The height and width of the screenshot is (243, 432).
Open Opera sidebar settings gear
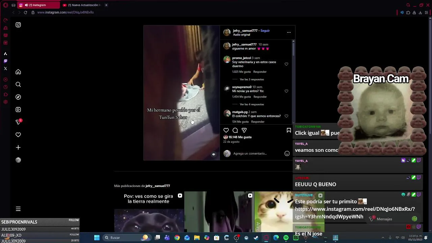coord(5,102)
